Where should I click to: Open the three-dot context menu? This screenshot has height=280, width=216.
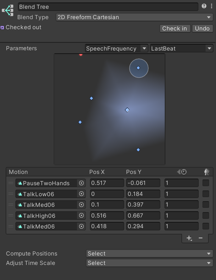pyautogui.click(x=212, y=6)
